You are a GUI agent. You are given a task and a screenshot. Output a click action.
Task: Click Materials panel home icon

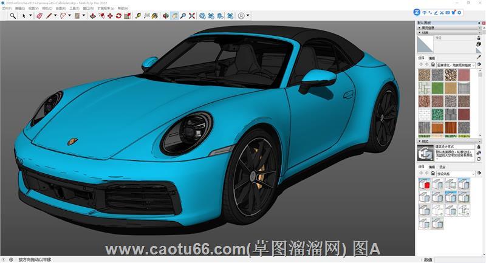(x=433, y=64)
